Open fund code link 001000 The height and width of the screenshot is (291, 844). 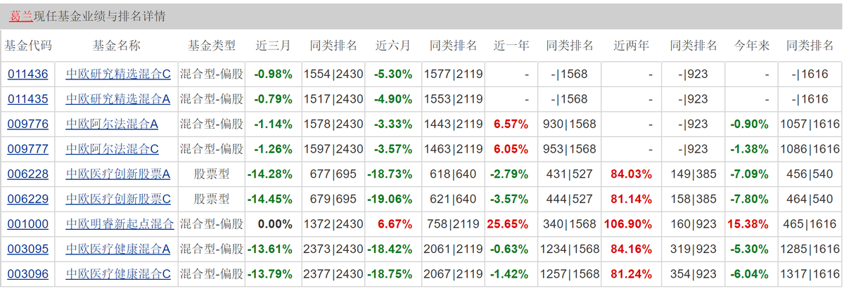28,224
